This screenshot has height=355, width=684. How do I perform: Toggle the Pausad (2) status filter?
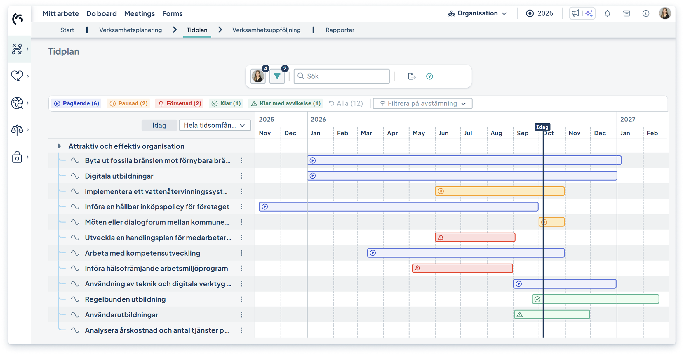128,103
